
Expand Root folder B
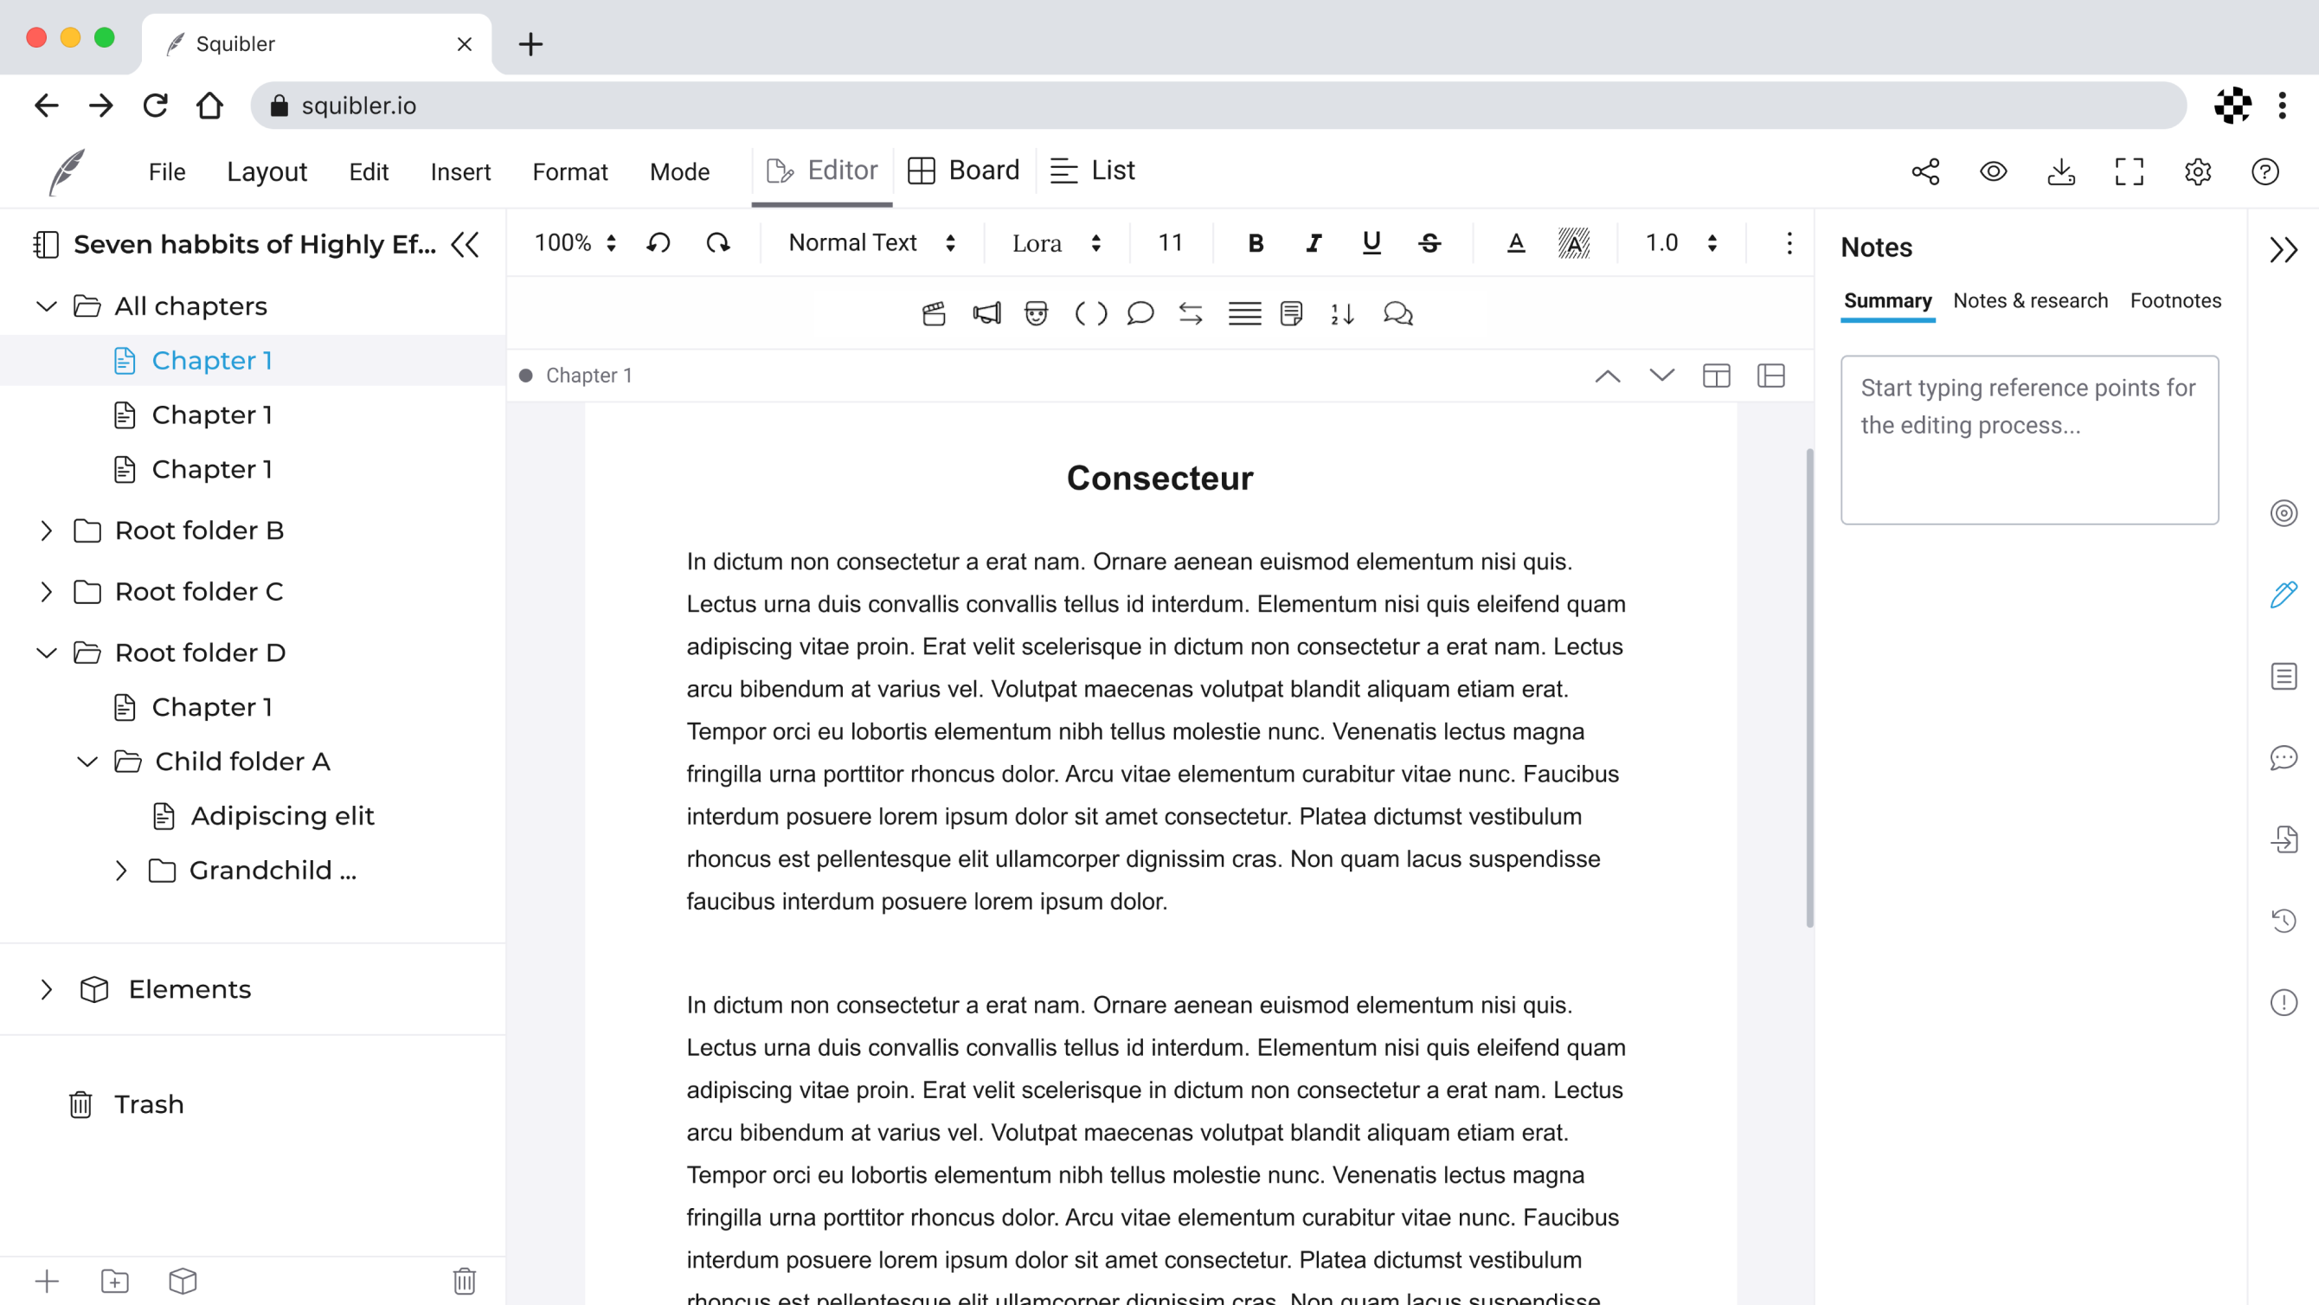tap(47, 530)
